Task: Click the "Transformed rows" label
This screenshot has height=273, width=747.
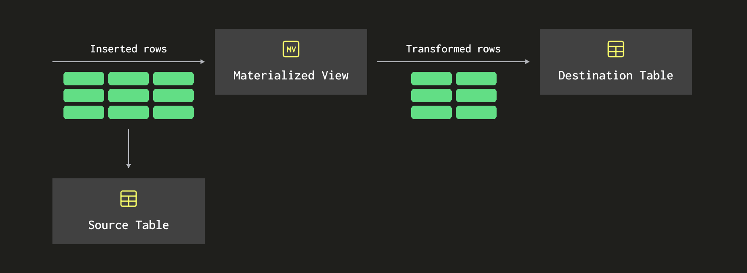Action: tap(453, 49)
